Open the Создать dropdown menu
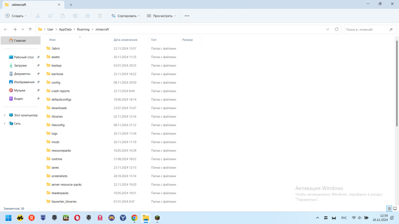 click(16, 16)
